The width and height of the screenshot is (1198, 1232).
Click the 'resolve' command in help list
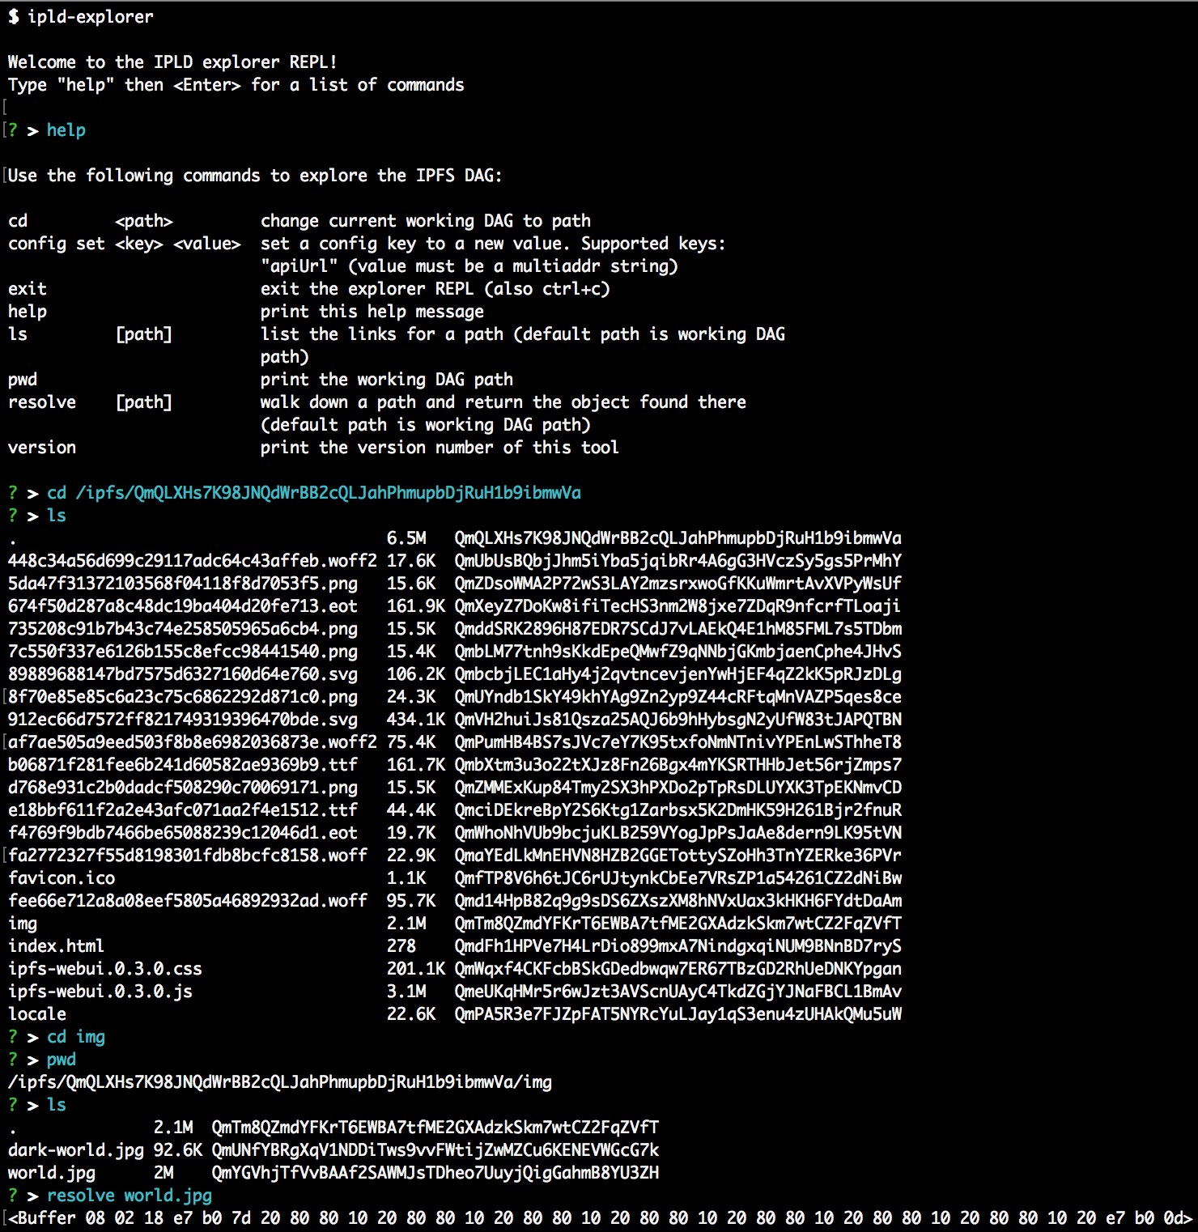point(42,402)
